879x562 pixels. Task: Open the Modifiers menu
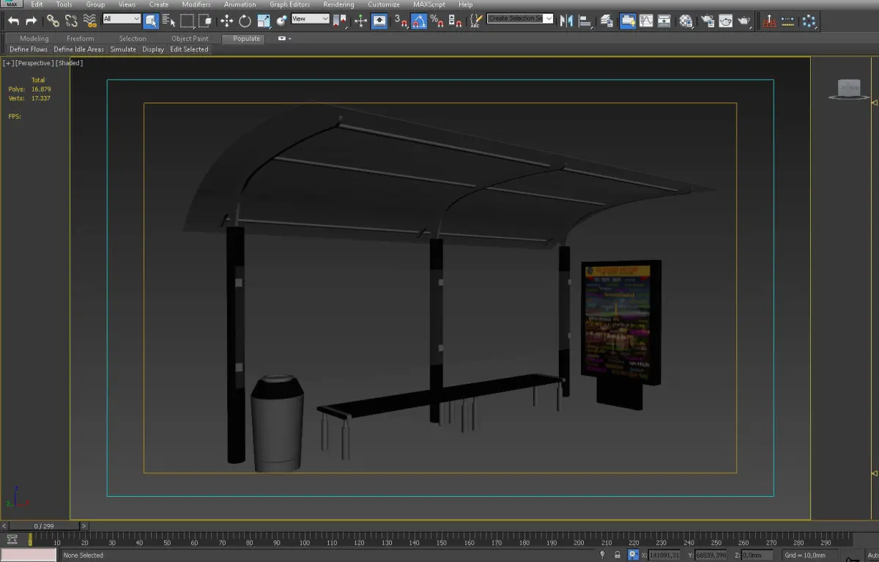point(196,4)
